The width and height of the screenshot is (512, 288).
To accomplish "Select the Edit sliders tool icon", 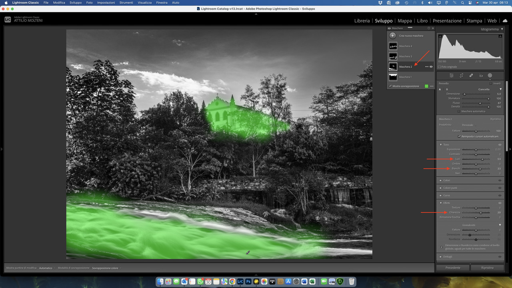I will coord(452,76).
